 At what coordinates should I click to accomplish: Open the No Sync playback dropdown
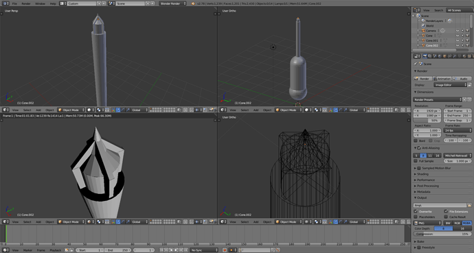[x=204, y=250]
